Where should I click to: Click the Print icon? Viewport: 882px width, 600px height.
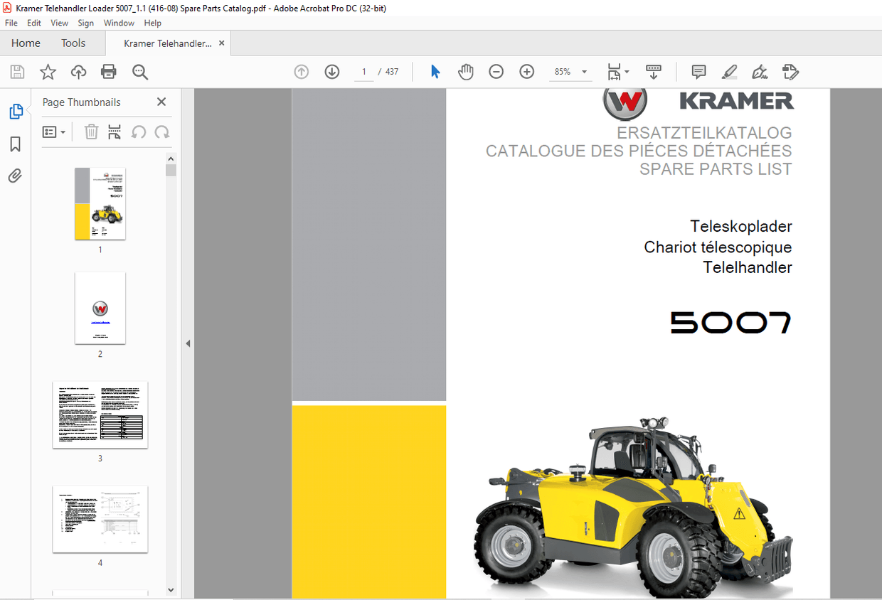[108, 71]
